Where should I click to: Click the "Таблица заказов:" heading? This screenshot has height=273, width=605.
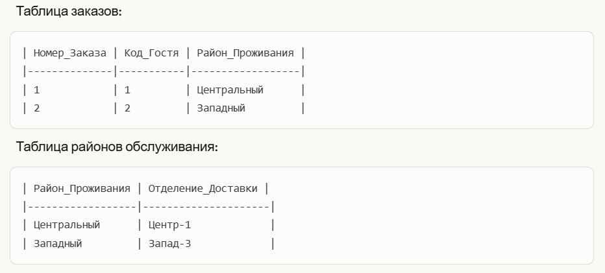tap(69, 12)
